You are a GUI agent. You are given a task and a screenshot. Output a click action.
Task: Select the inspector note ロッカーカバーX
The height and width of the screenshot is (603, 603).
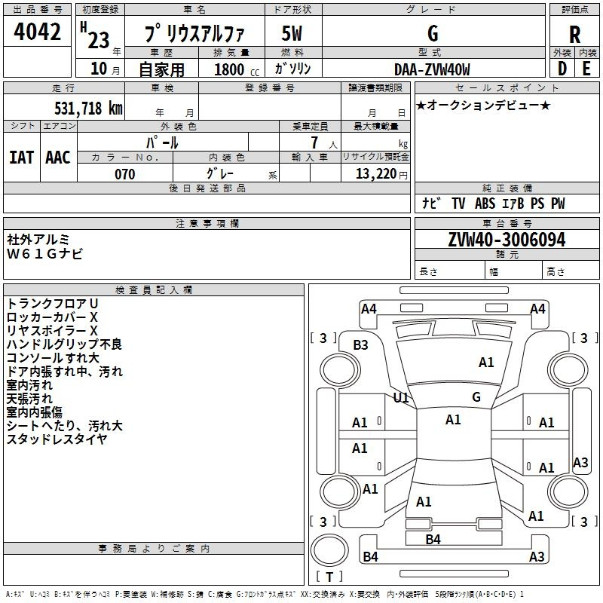52,317
